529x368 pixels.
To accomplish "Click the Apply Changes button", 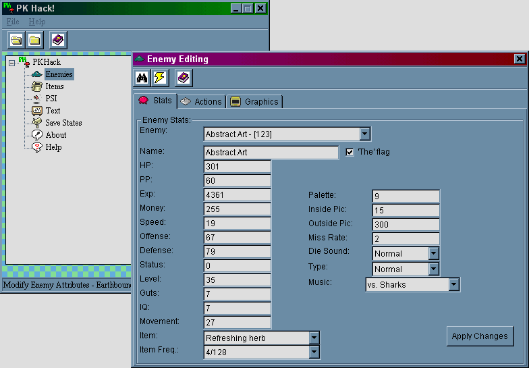I will (480, 336).
